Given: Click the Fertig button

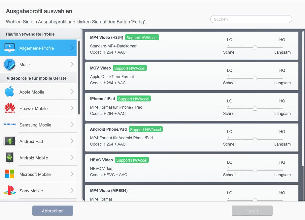Looking at the screenshot, I should 252,211.
